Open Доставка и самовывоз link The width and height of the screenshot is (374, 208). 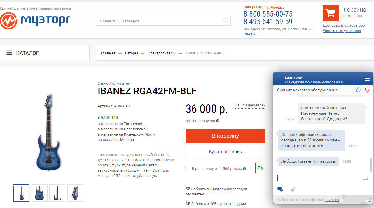[344, 26]
